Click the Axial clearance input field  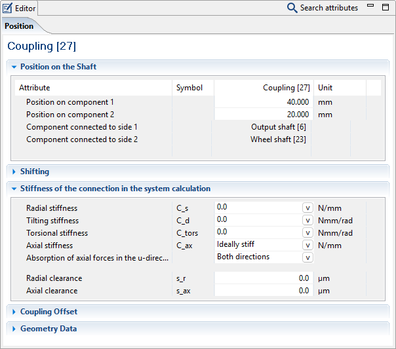(x=264, y=291)
